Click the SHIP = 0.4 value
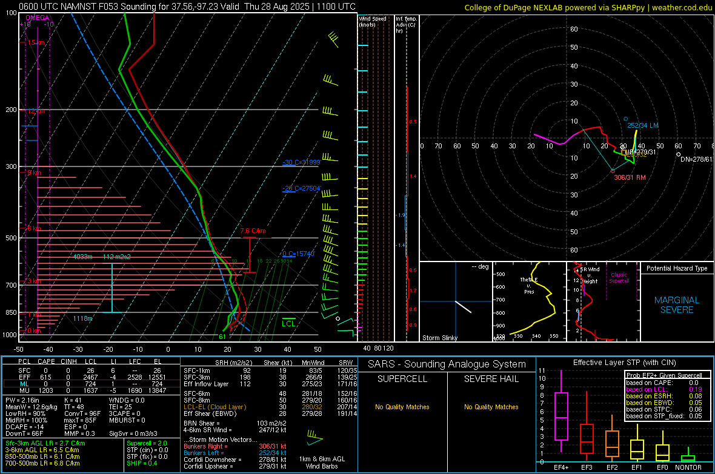This screenshot has width=715, height=474. [142, 463]
